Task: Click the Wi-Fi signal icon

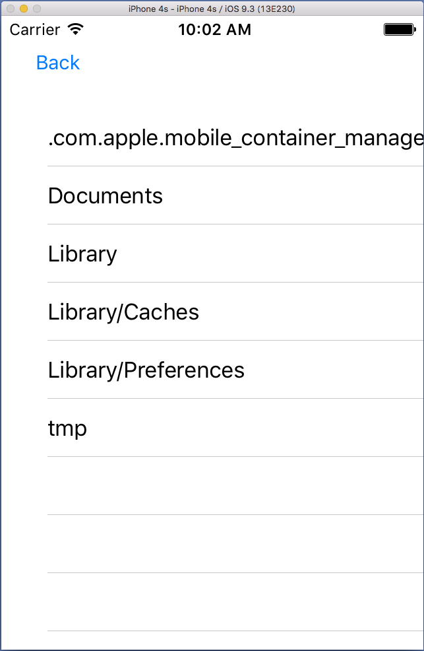Action: (76, 30)
